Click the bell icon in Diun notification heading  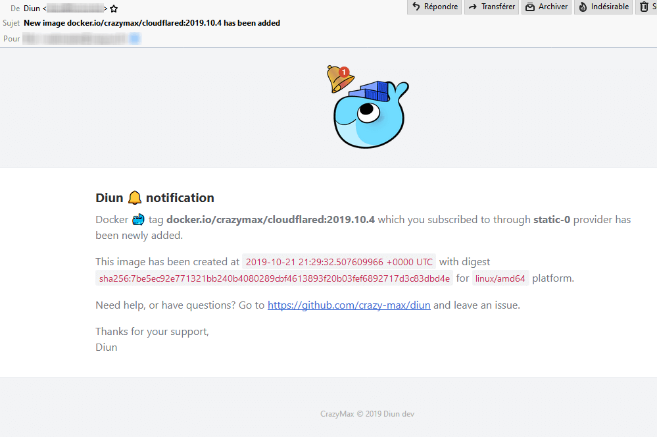pos(134,197)
